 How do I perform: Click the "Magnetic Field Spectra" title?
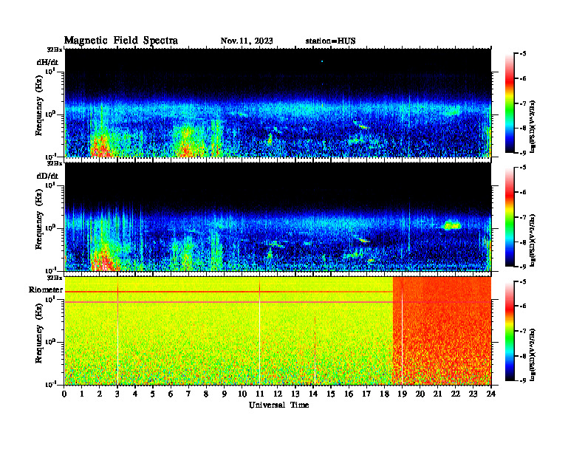pos(121,41)
